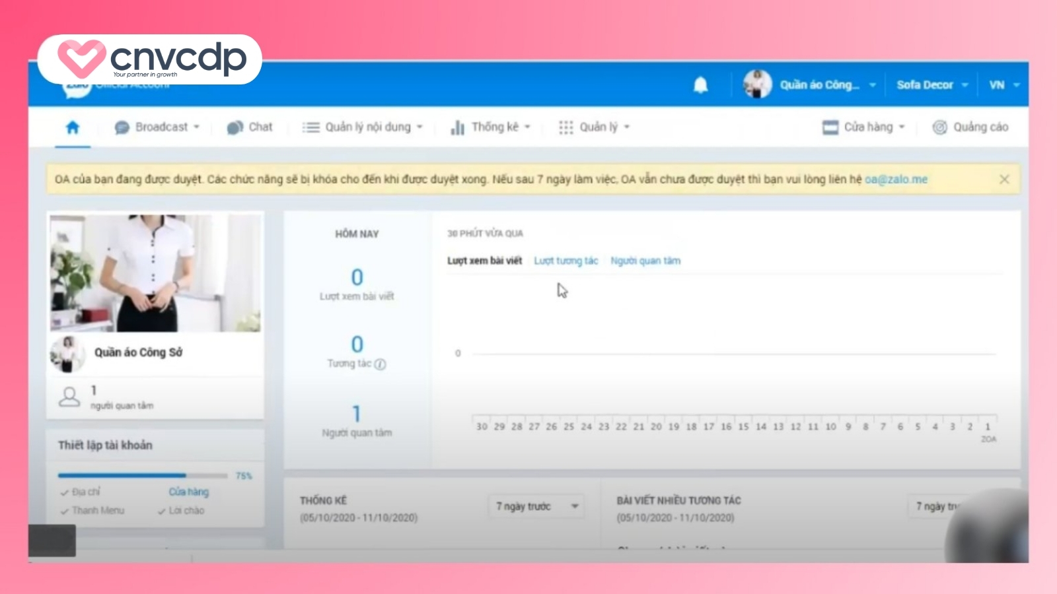The image size is (1057, 594).
Task: Click the Lượt xem bài viết count
Action: 357,277
